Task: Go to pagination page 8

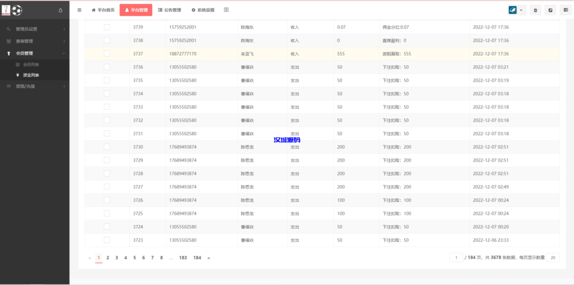Action: click(161, 258)
